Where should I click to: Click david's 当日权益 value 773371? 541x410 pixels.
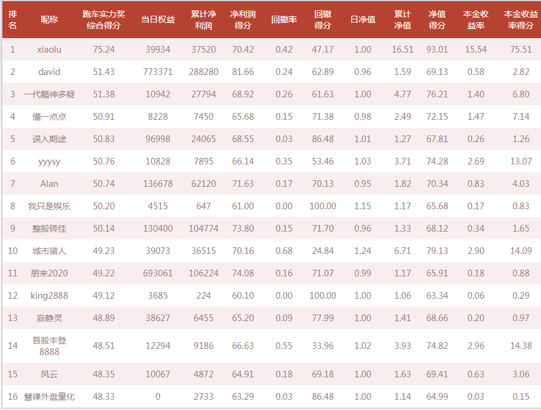tap(158, 72)
